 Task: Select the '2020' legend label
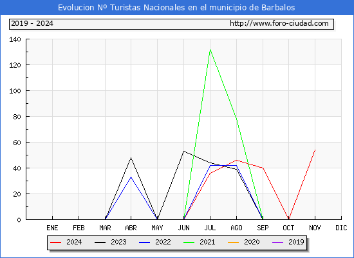click(252, 242)
